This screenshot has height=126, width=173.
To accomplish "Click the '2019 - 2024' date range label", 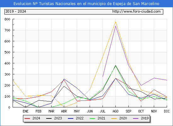I will coord(16,11).
